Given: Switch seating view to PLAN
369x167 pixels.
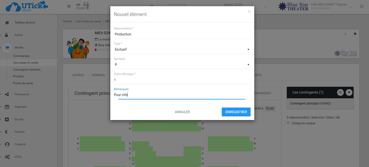Looking at the screenshot, I should coord(270,108).
